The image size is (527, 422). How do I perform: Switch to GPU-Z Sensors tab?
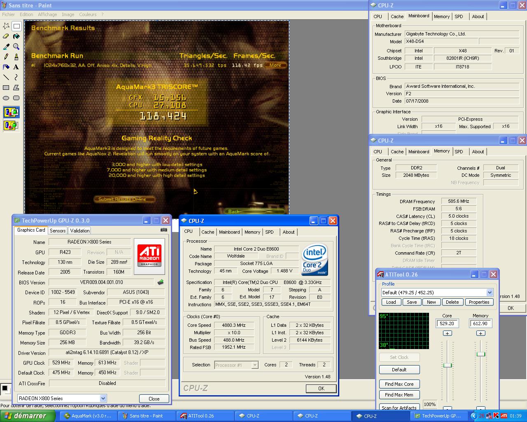58,231
